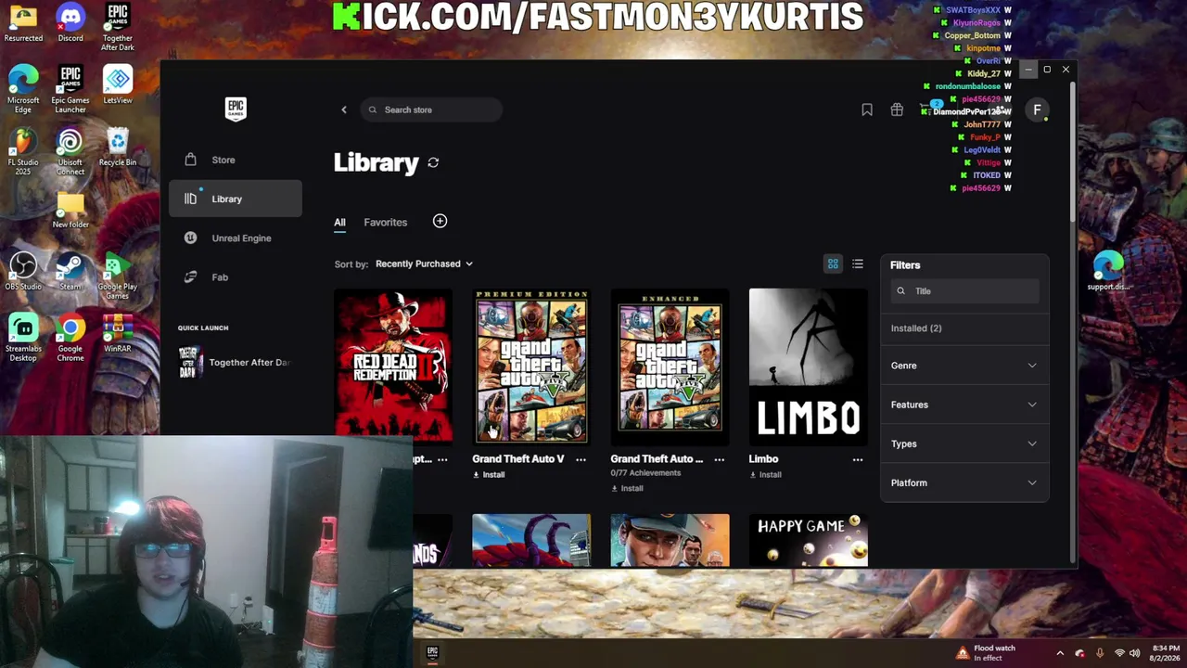Install Grand Theft Auto Enhanced
This screenshot has width=1187, height=668.
click(x=627, y=489)
